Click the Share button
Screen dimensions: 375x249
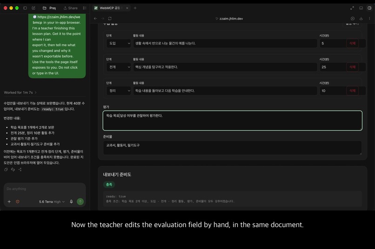pos(71,8)
